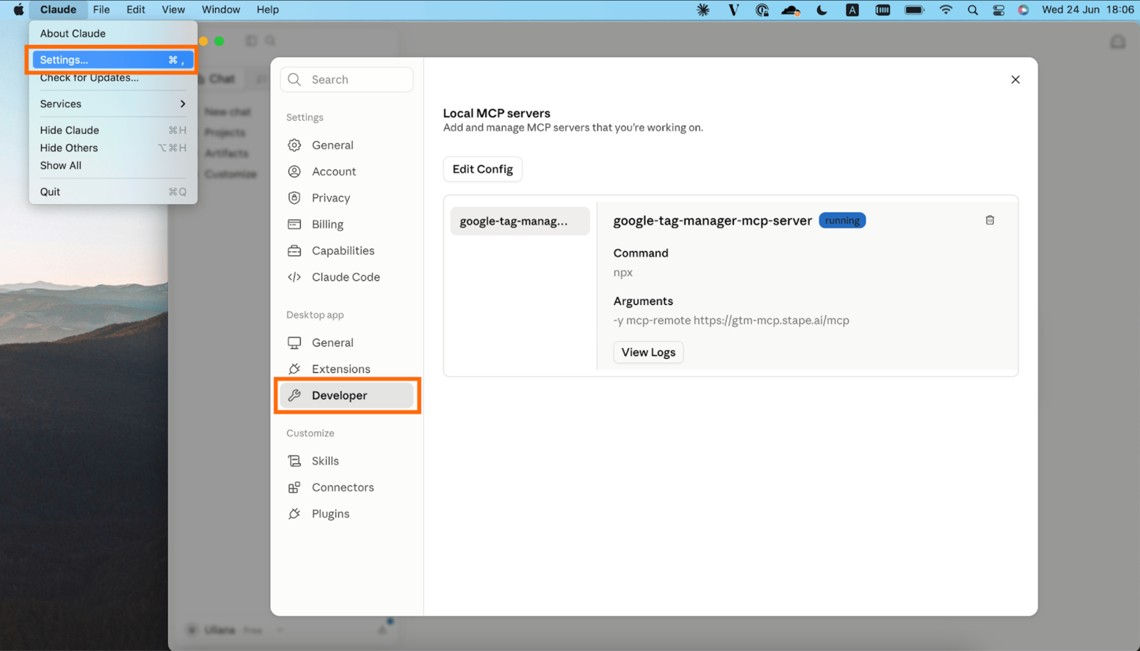Delete server with the trash icon
This screenshot has width=1140, height=651.
click(x=990, y=220)
